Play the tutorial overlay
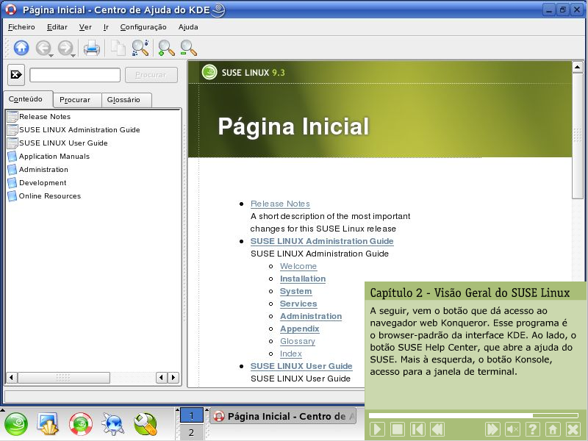The width and height of the screenshot is (588, 441). click(377, 429)
